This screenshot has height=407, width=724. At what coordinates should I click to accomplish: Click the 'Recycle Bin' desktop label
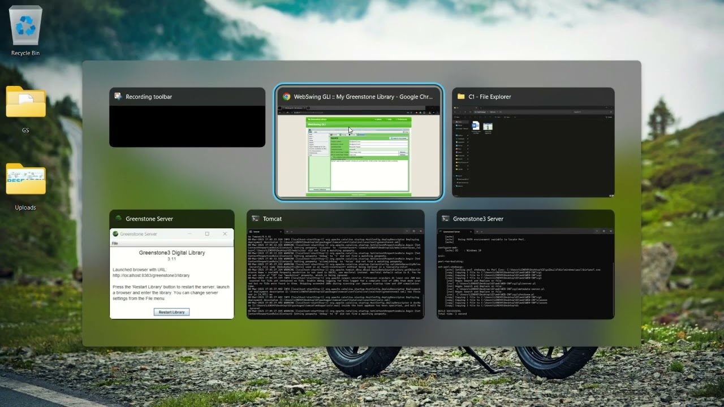tap(25, 53)
